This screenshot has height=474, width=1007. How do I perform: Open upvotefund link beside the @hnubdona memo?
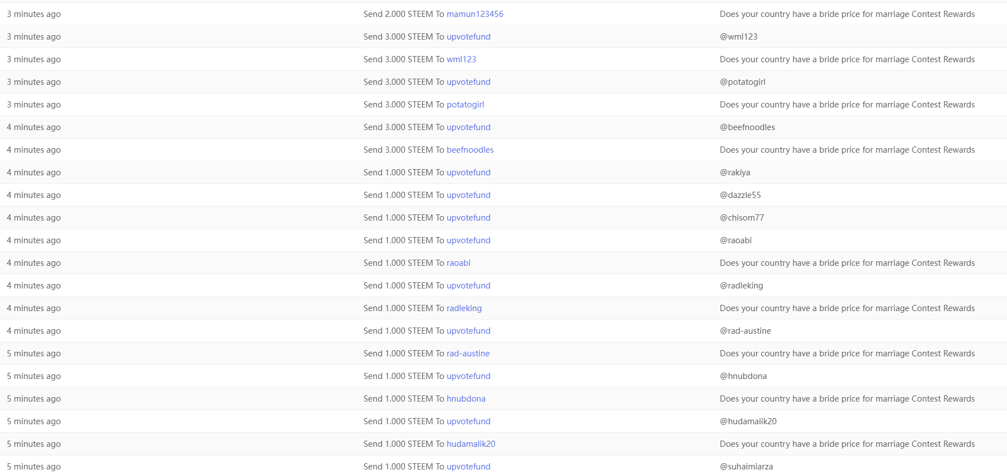coord(469,376)
